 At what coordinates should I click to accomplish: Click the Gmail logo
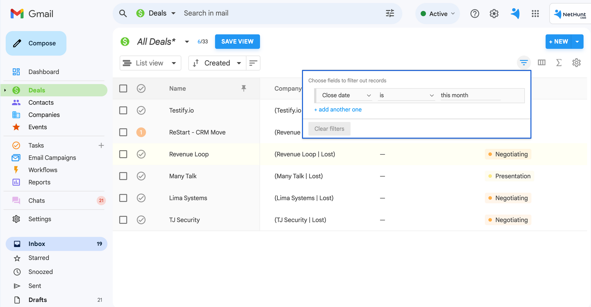(x=32, y=14)
